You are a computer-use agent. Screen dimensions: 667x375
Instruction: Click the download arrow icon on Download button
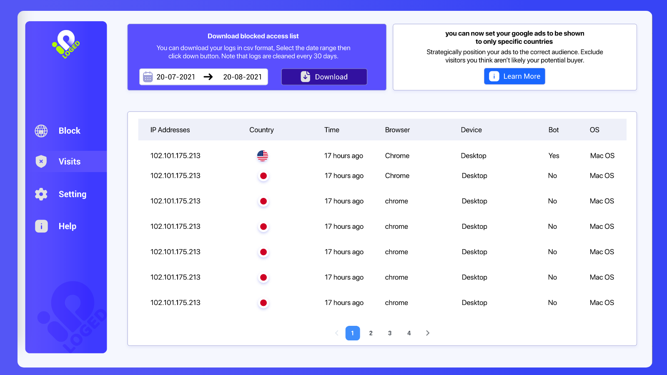coord(305,77)
